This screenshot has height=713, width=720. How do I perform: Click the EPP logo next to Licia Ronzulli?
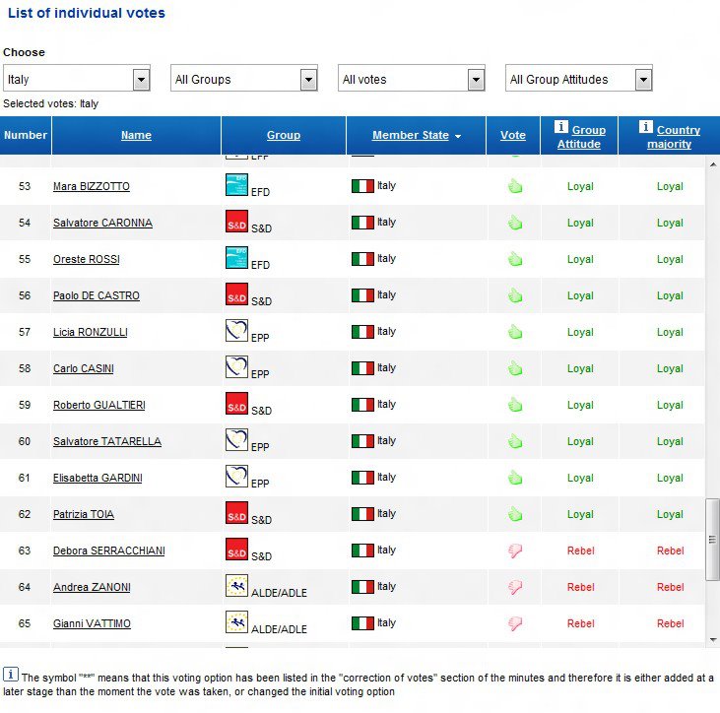236,331
